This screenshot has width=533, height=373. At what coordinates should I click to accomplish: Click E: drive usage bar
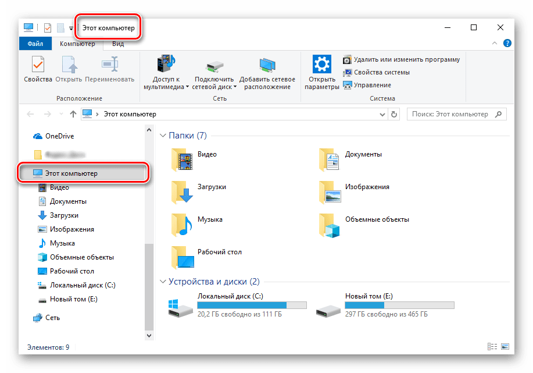tap(400, 305)
